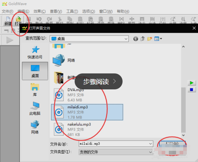This screenshot has height=162, width=198.
Task: Open the 查看 menu
Action: [56, 12]
